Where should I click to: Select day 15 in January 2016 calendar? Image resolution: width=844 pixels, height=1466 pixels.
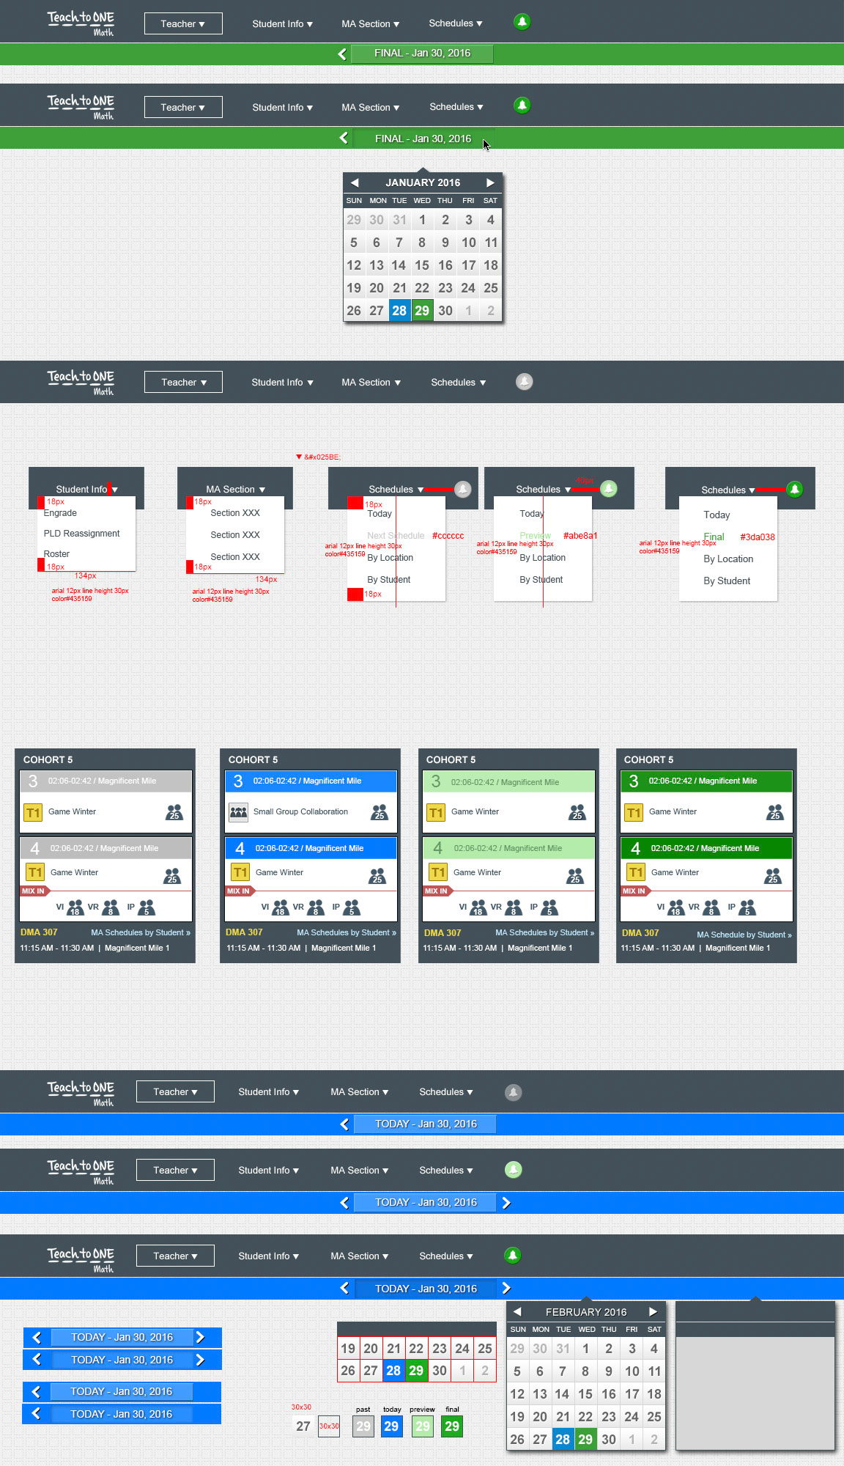422,265
